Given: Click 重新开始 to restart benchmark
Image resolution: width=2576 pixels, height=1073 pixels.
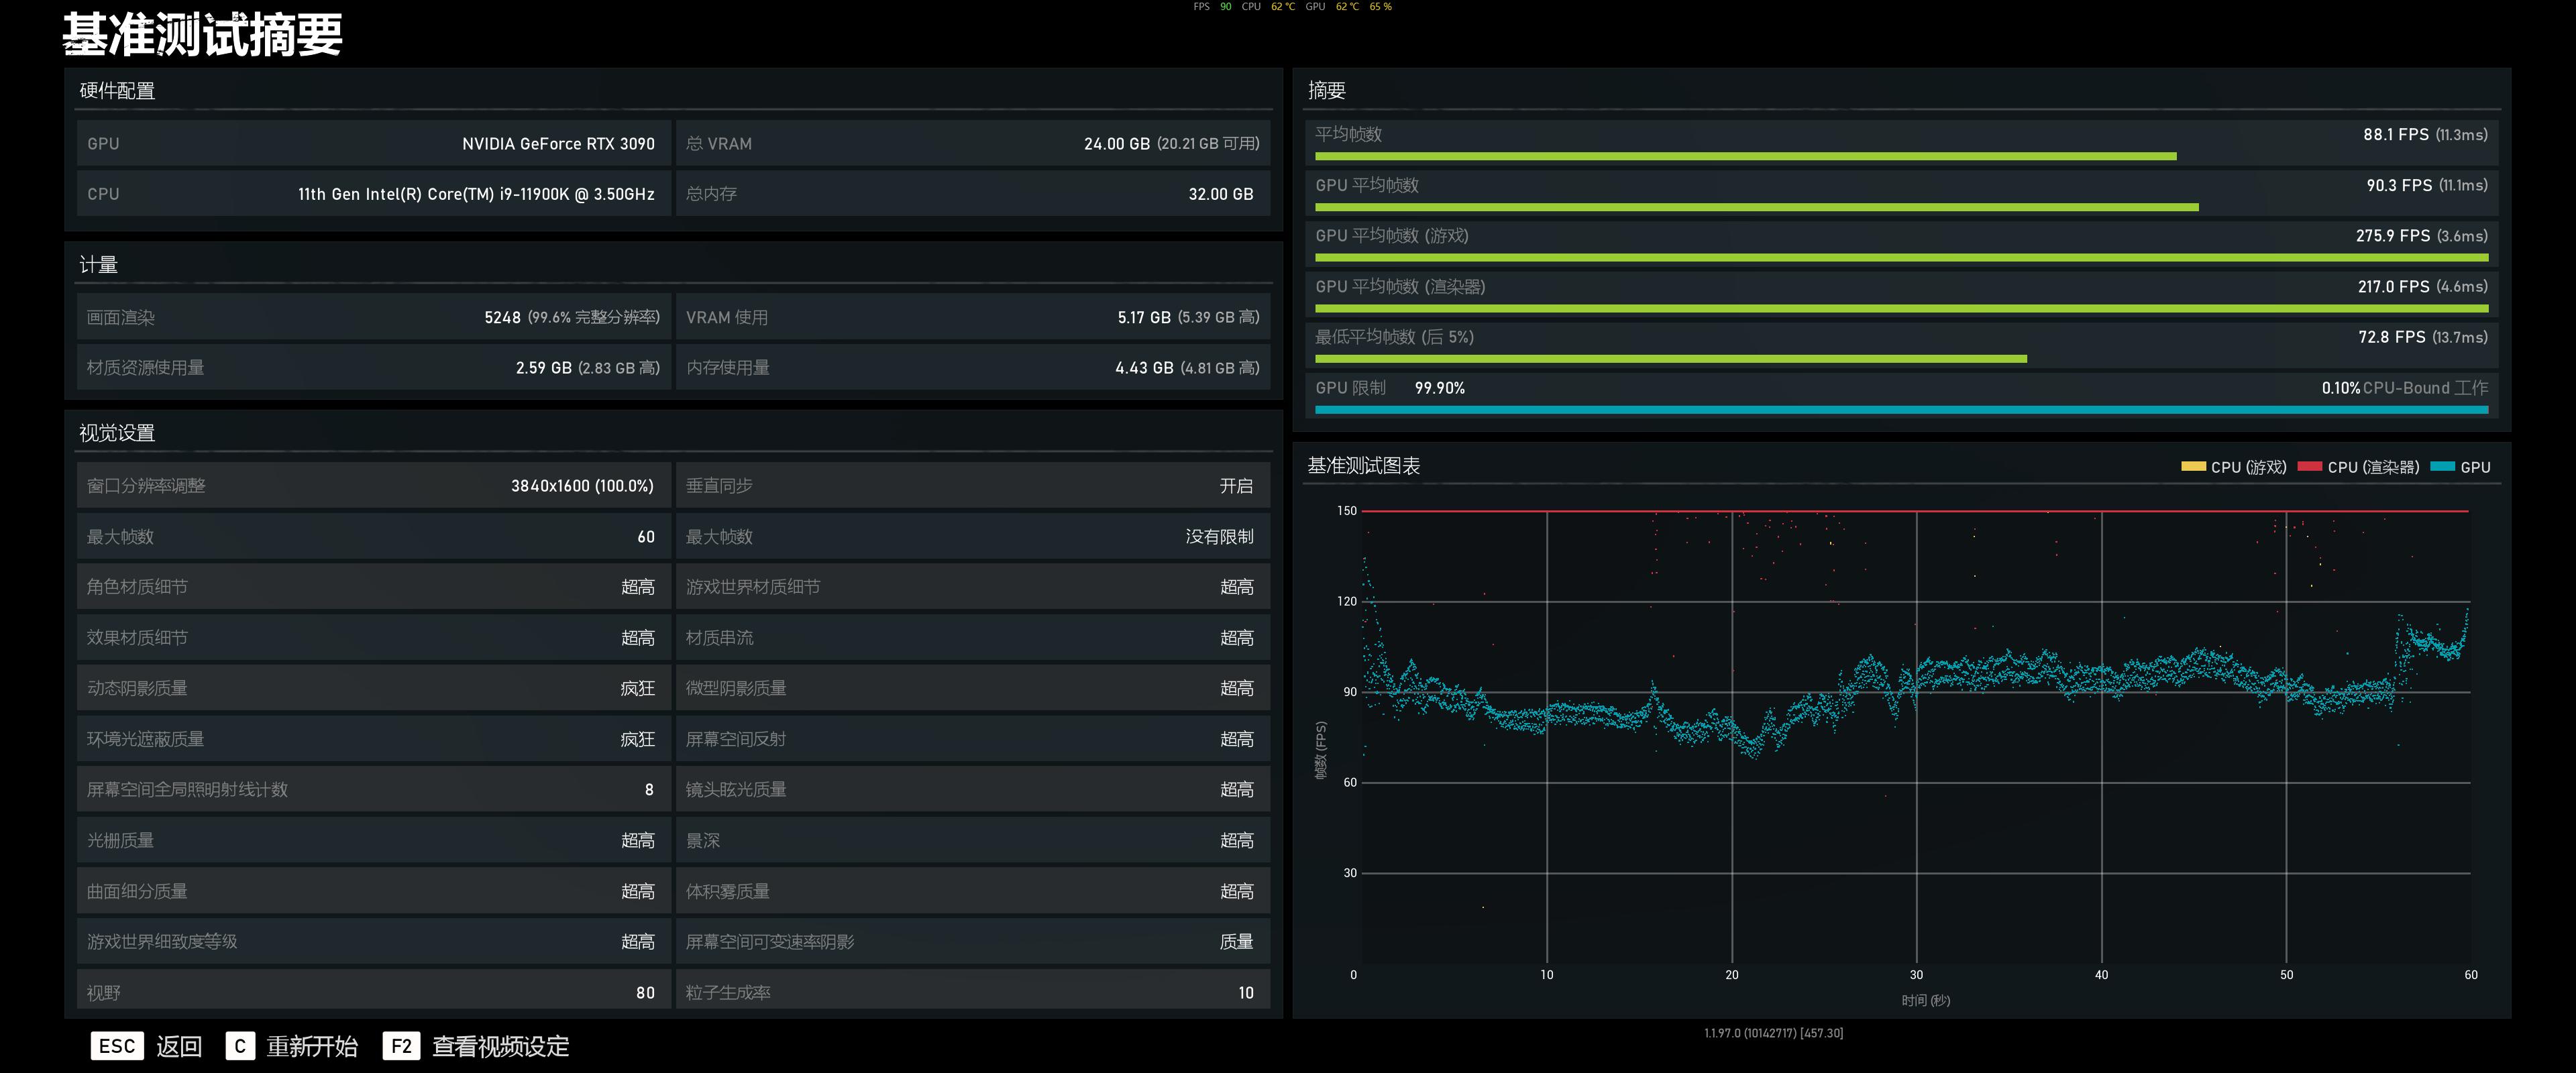Looking at the screenshot, I should [312, 1046].
